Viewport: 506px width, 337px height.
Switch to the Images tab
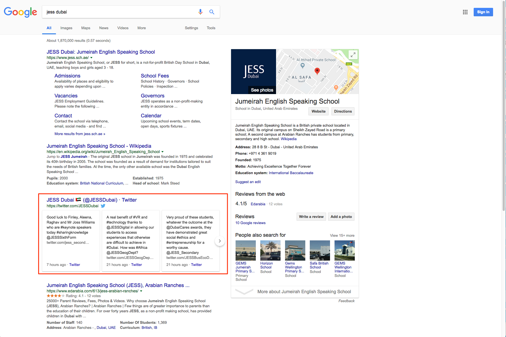pos(66,28)
